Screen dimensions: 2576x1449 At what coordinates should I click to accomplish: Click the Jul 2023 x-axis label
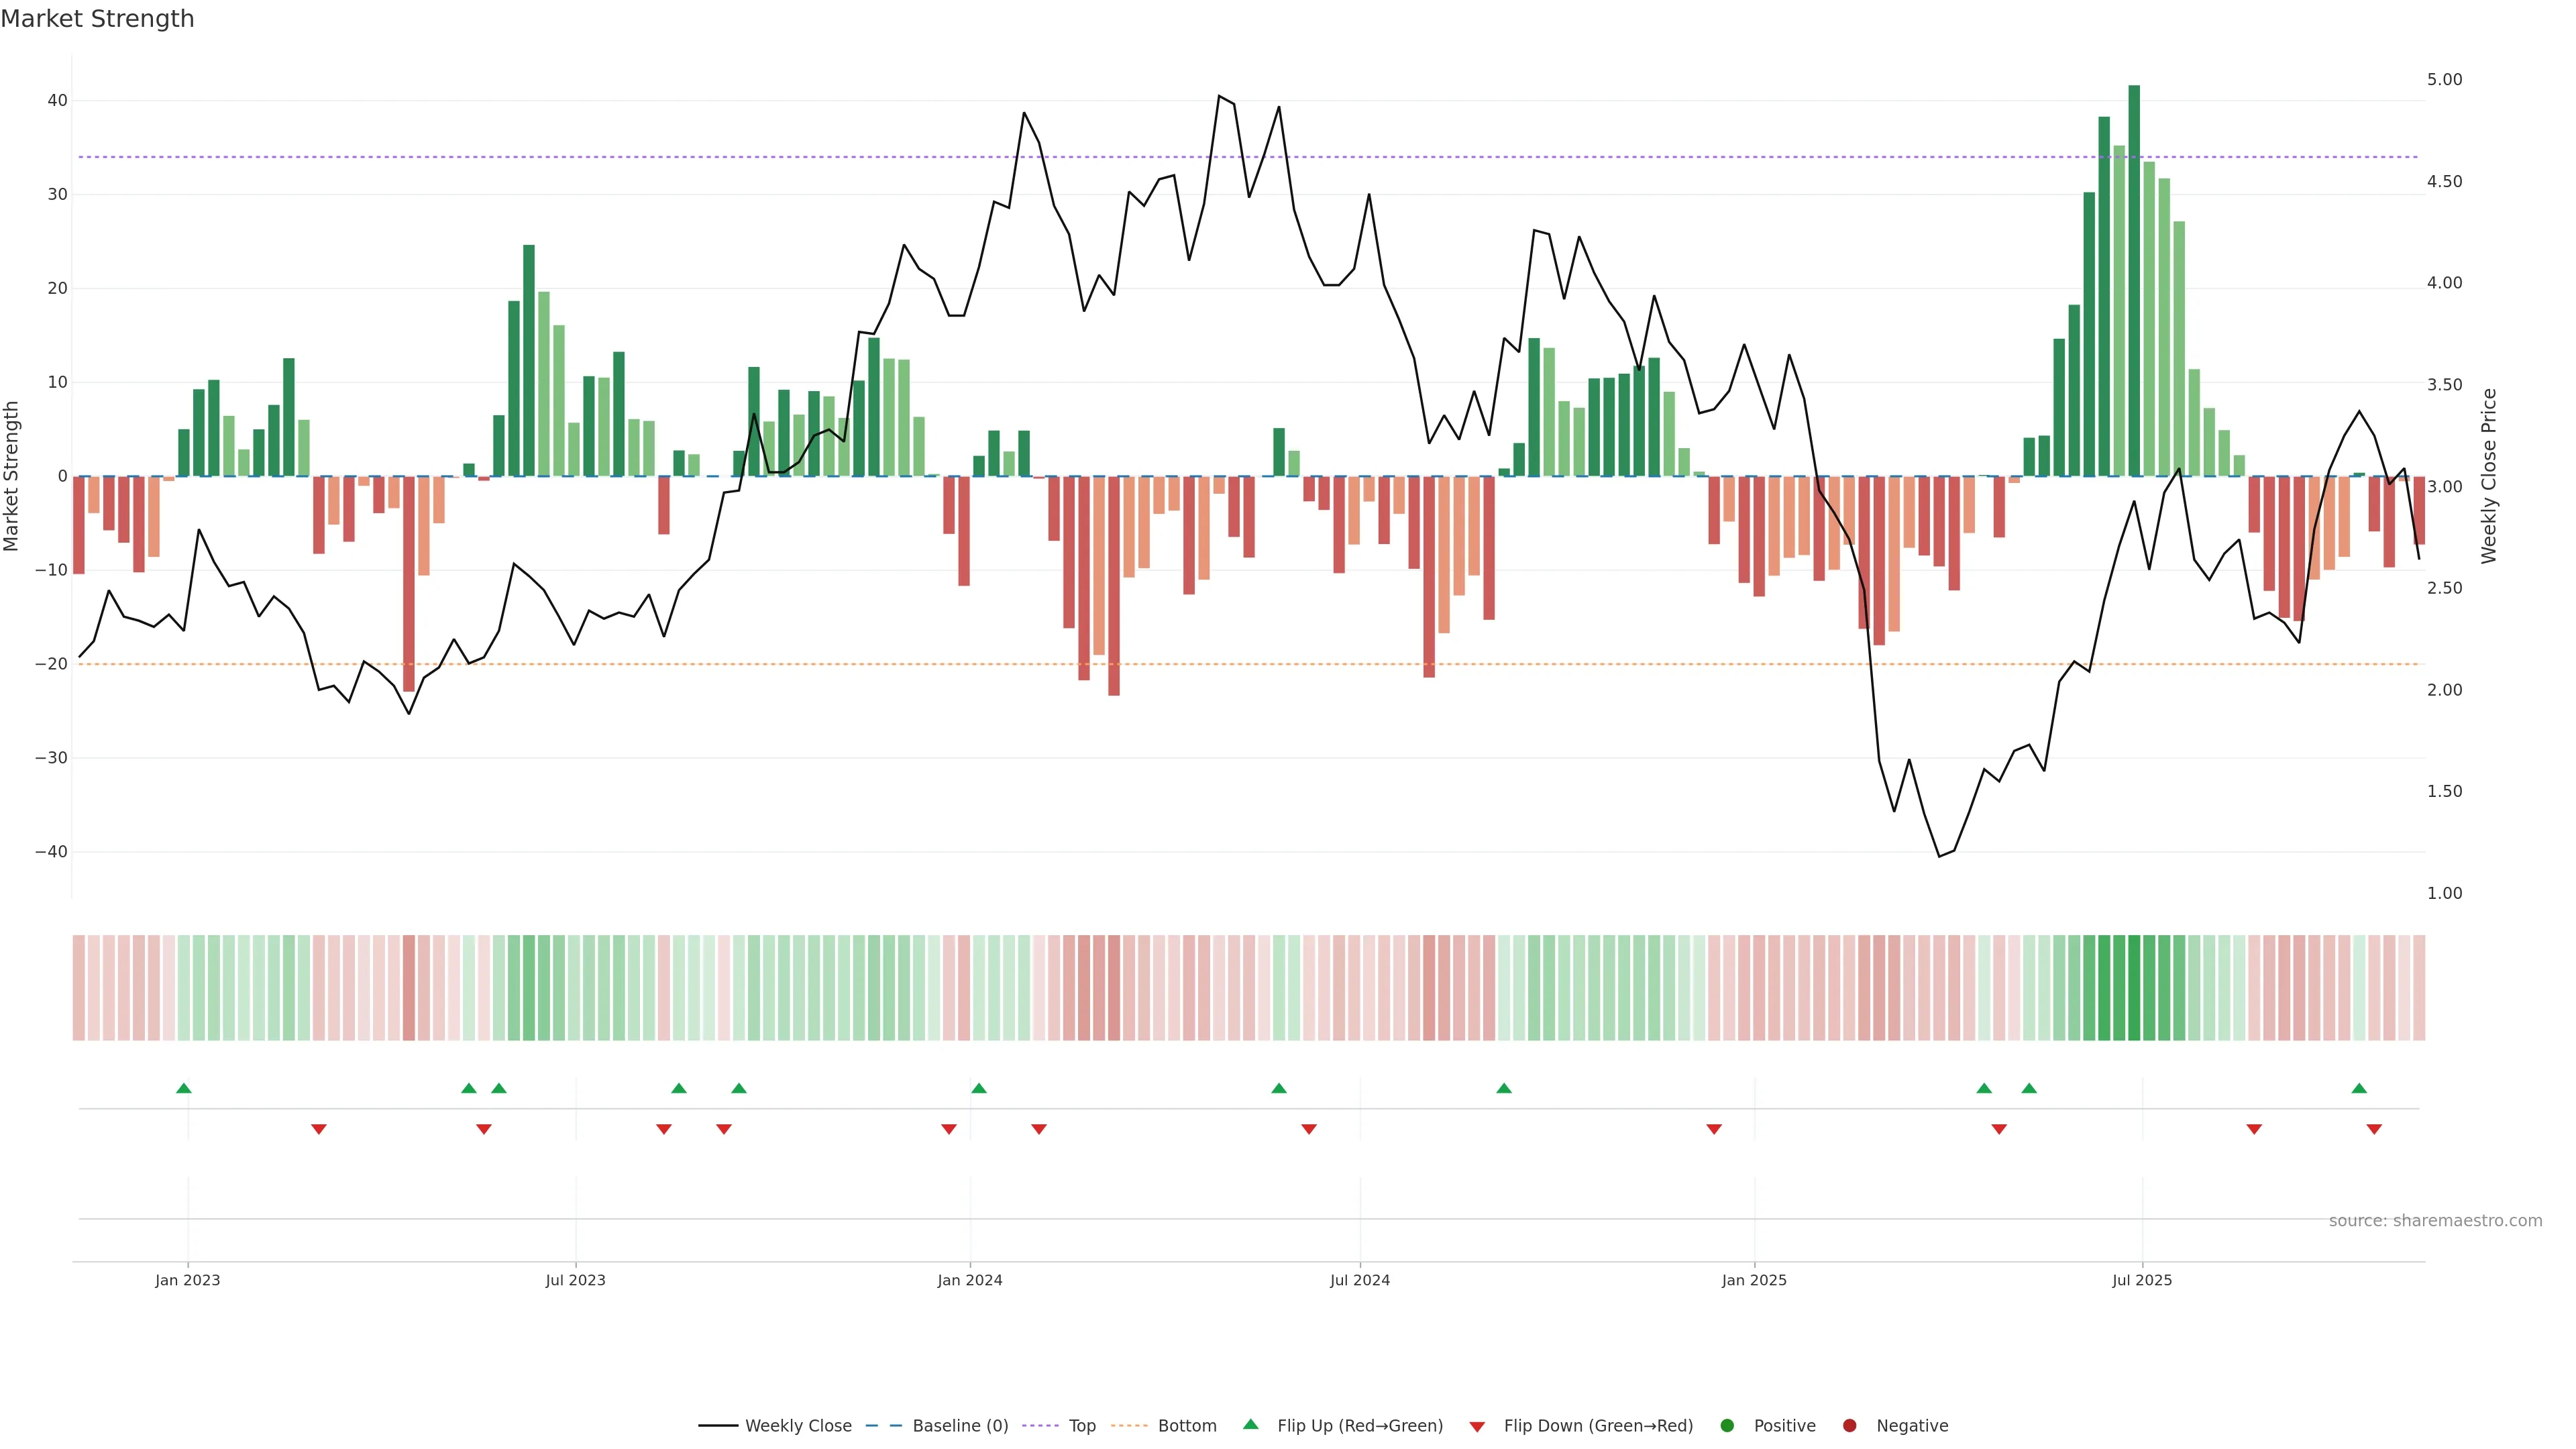(575, 1280)
